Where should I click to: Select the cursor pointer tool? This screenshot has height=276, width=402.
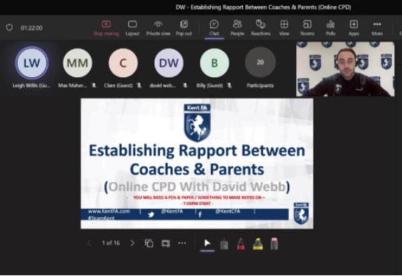tap(207, 243)
